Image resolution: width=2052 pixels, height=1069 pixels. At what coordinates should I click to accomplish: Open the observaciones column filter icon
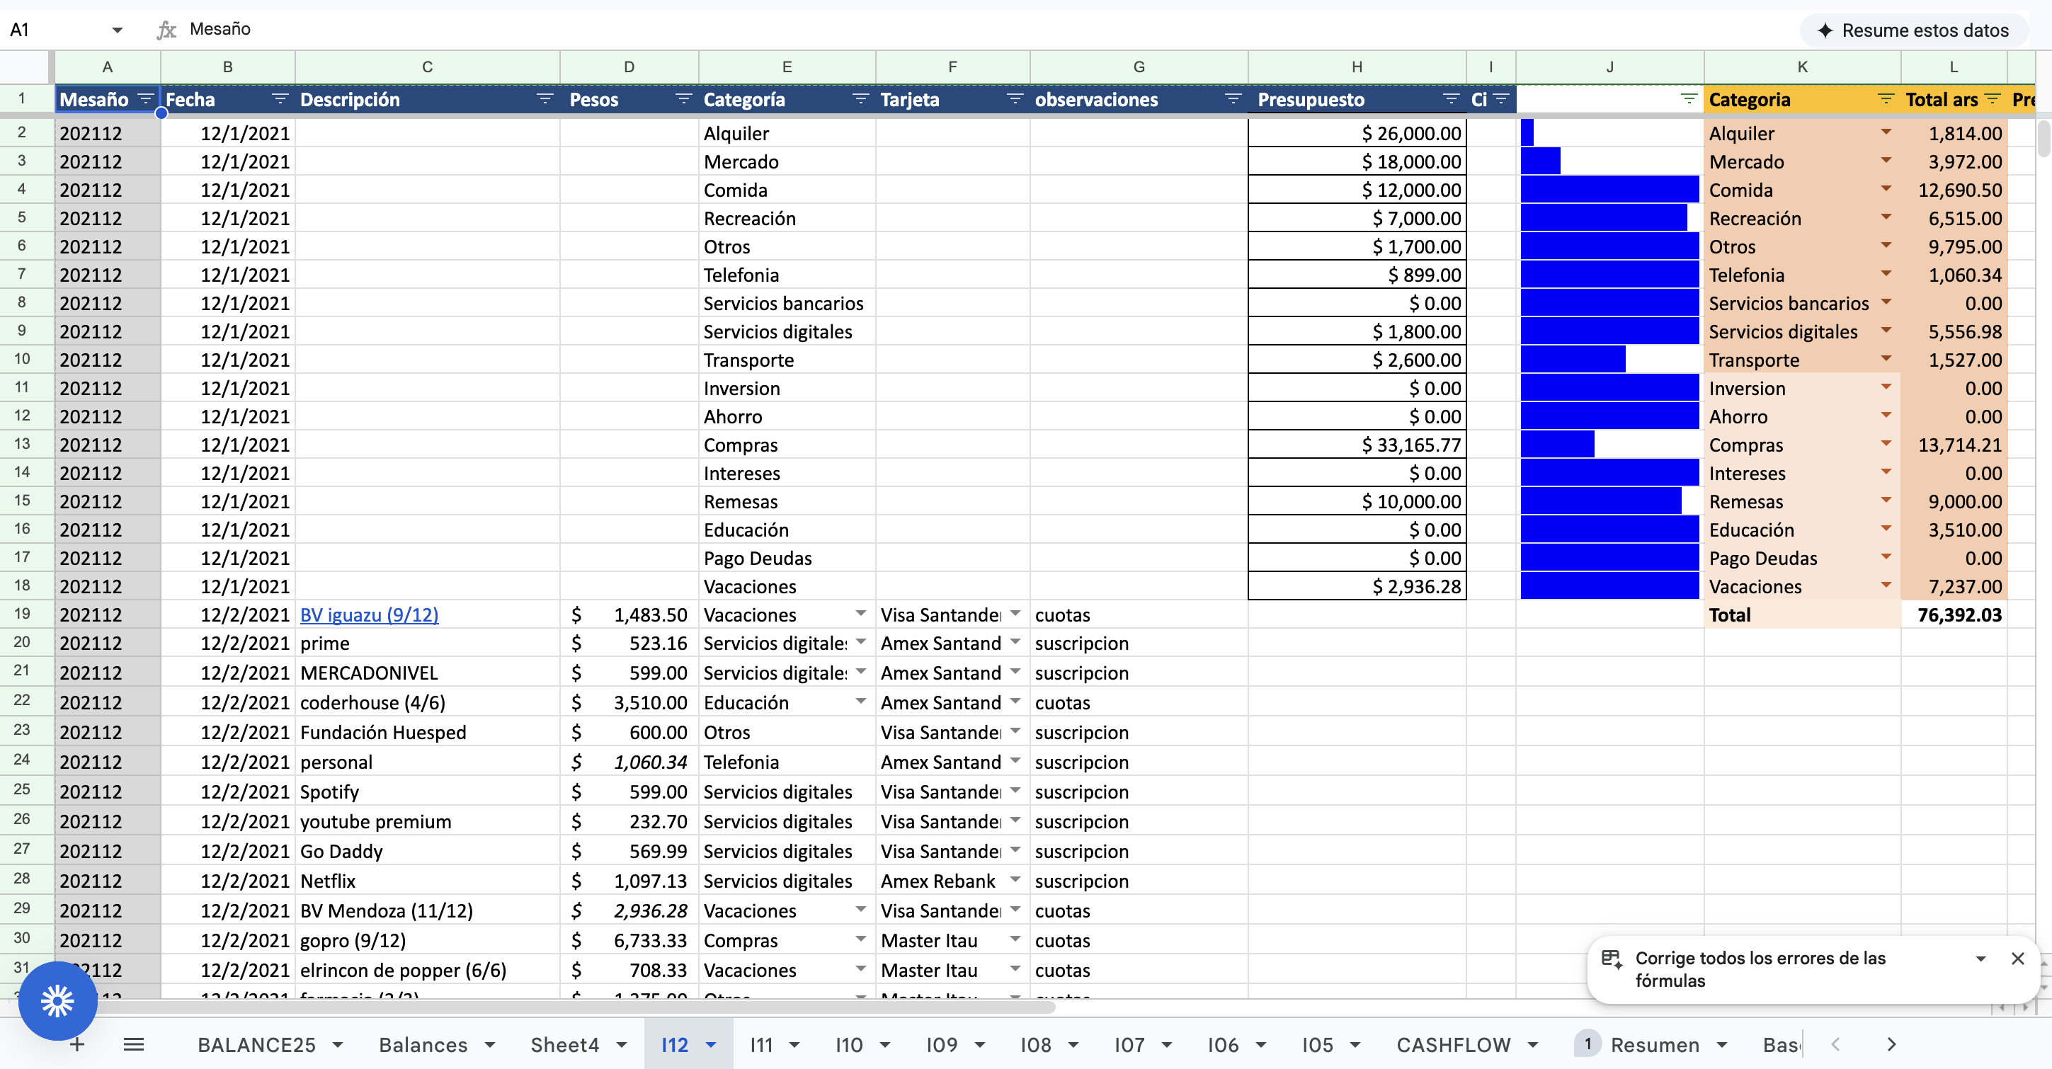(1233, 99)
